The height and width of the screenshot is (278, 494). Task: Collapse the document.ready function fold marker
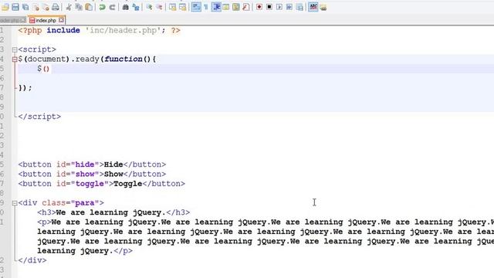point(15,59)
